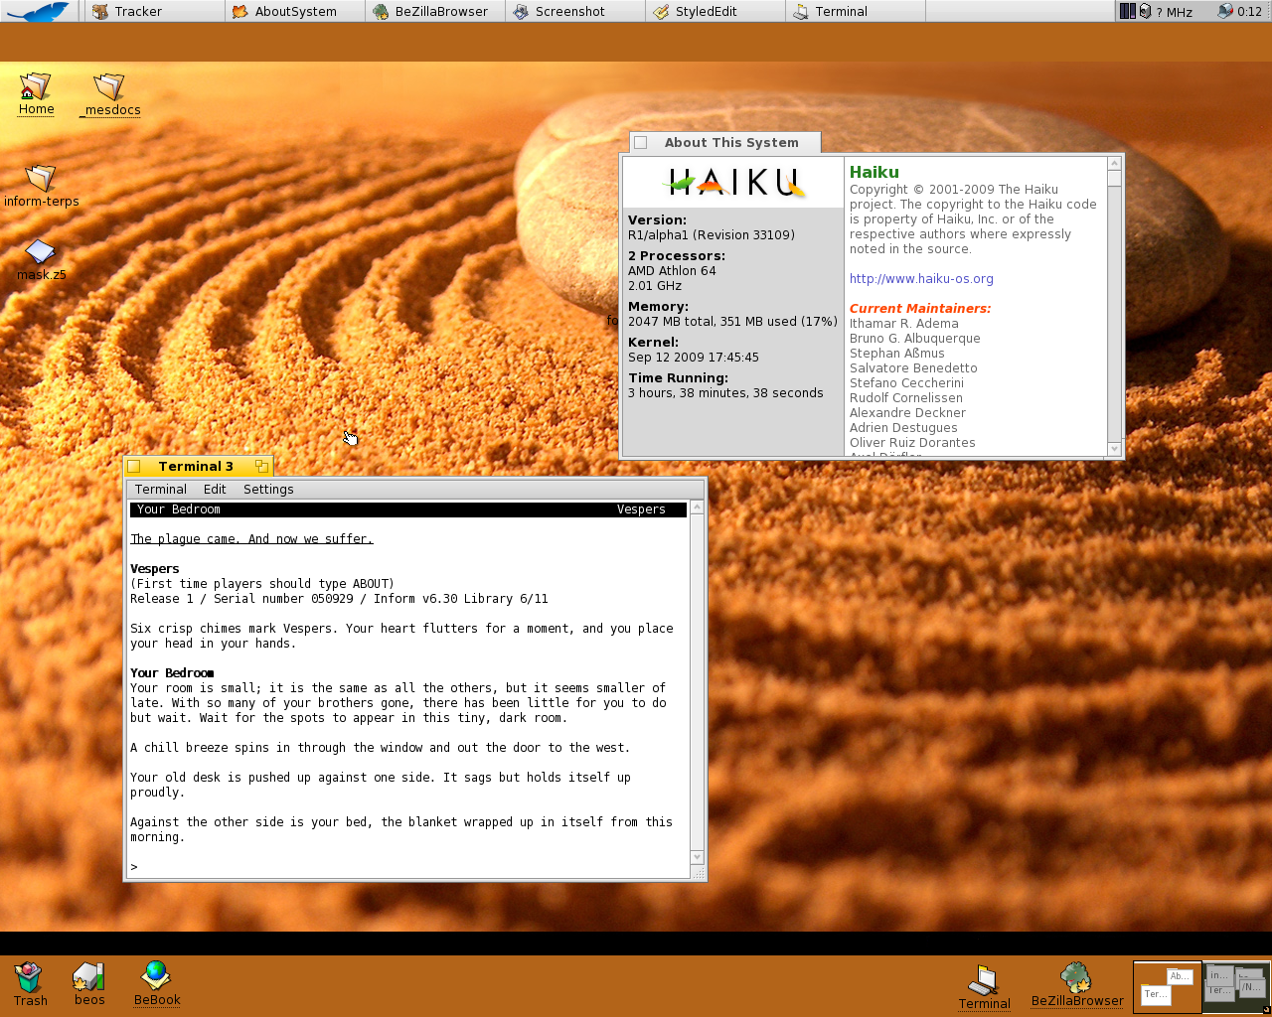
Task: Open the Settings menu in Terminal 3
Action: [x=268, y=490]
